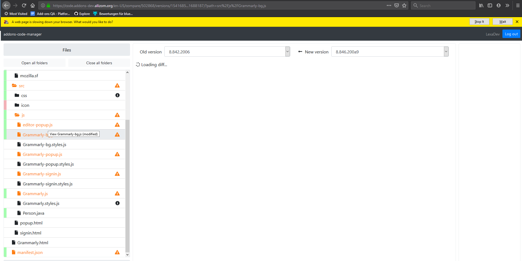Open Grammarly-signin.styles.js file

click(x=48, y=184)
